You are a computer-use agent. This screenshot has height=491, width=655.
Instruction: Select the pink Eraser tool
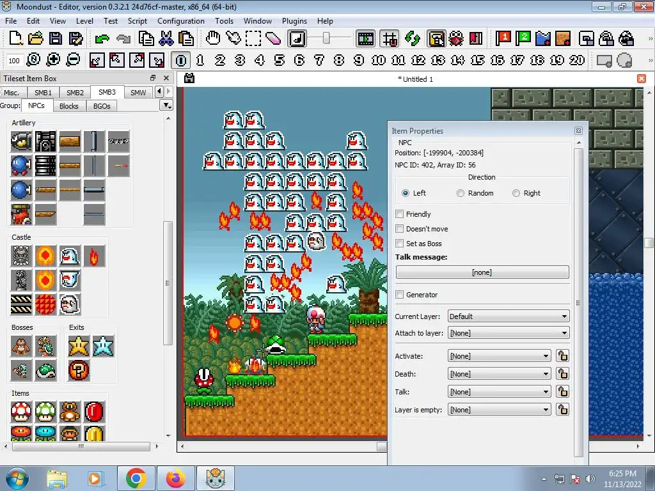click(x=272, y=39)
